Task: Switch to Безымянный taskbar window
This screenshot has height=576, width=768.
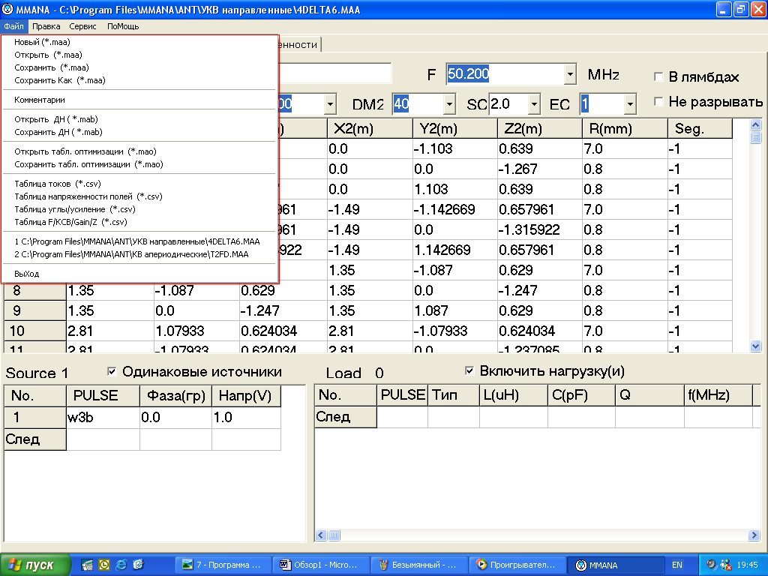Action: pos(418,565)
